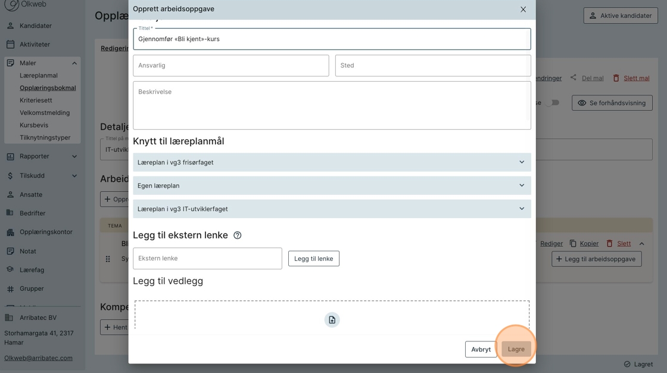Viewport: 667px width, 373px height.
Task: Click the Tittel input field
Action: pos(332,39)
